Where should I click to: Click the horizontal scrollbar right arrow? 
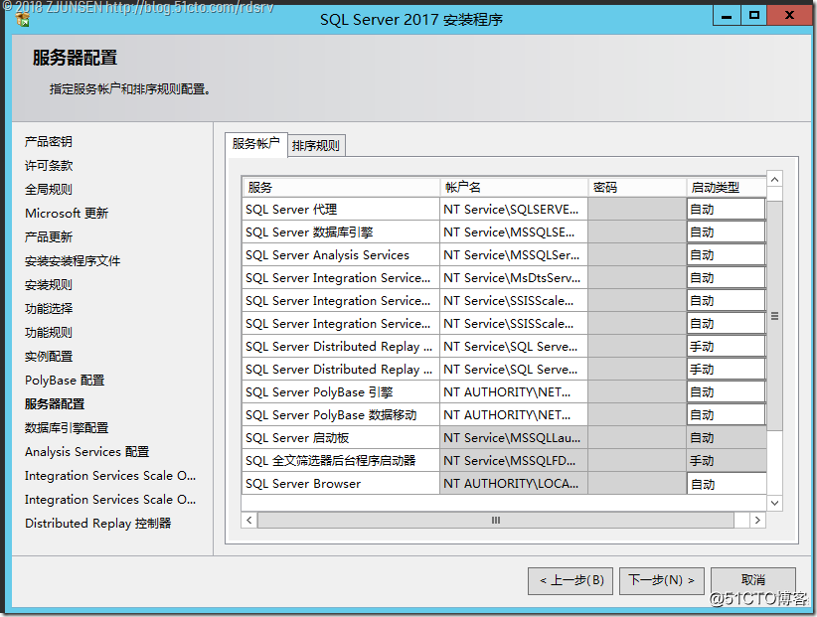[757, 521]
